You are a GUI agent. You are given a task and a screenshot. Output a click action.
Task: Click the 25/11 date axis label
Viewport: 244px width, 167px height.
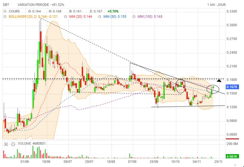click(218, 162)
